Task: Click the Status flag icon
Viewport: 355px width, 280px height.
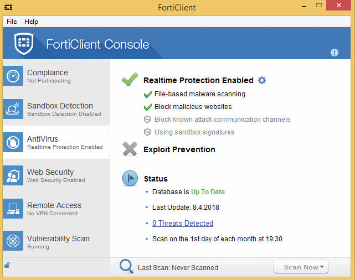Action: coord(130,178)
